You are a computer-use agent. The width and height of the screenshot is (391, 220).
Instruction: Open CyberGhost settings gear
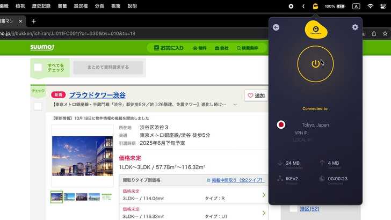[x=355, y=27]
